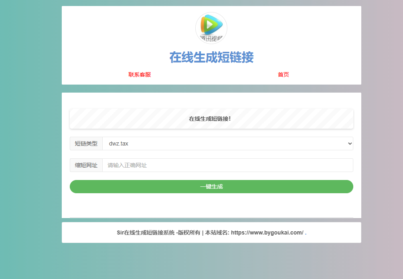The image size is (403, 279).
Task: Click the Tencent Video logo image
Action: [x=211, y=28]
